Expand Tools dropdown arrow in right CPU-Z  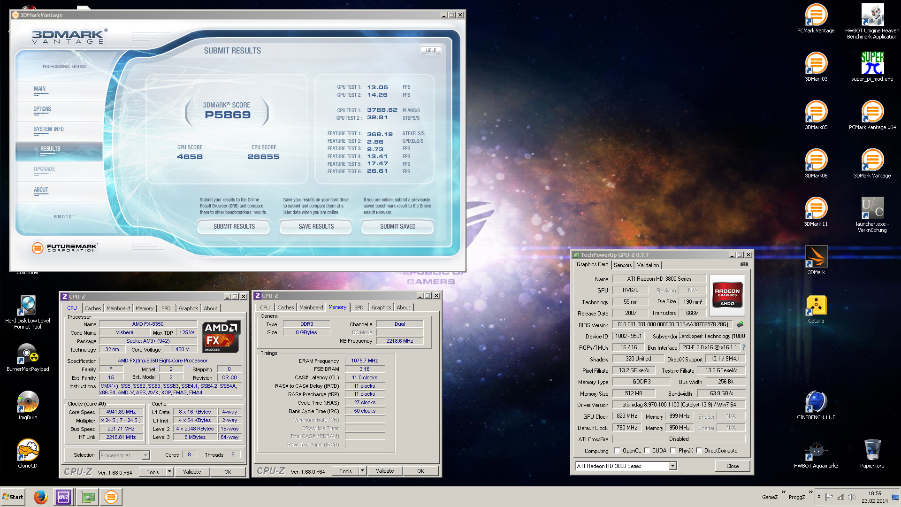coord(362,471)
